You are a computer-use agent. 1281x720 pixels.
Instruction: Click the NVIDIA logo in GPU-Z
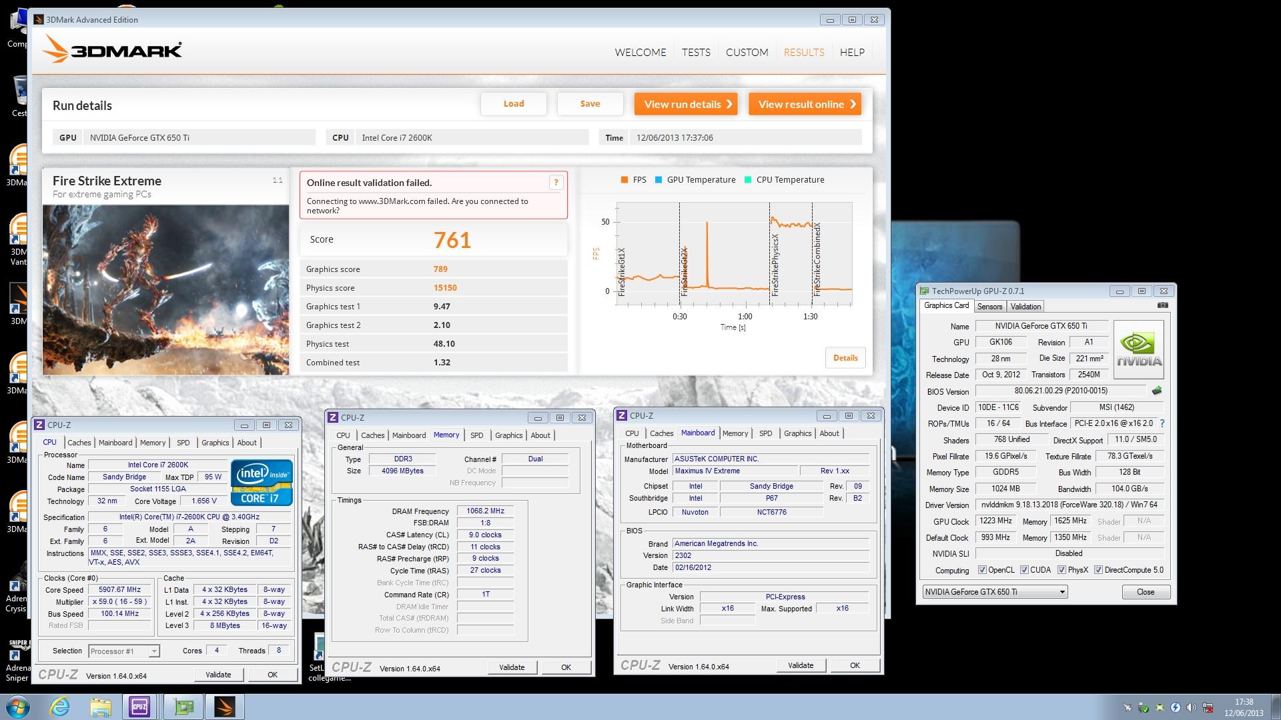pyautogui.click(x=1139, y=350)
